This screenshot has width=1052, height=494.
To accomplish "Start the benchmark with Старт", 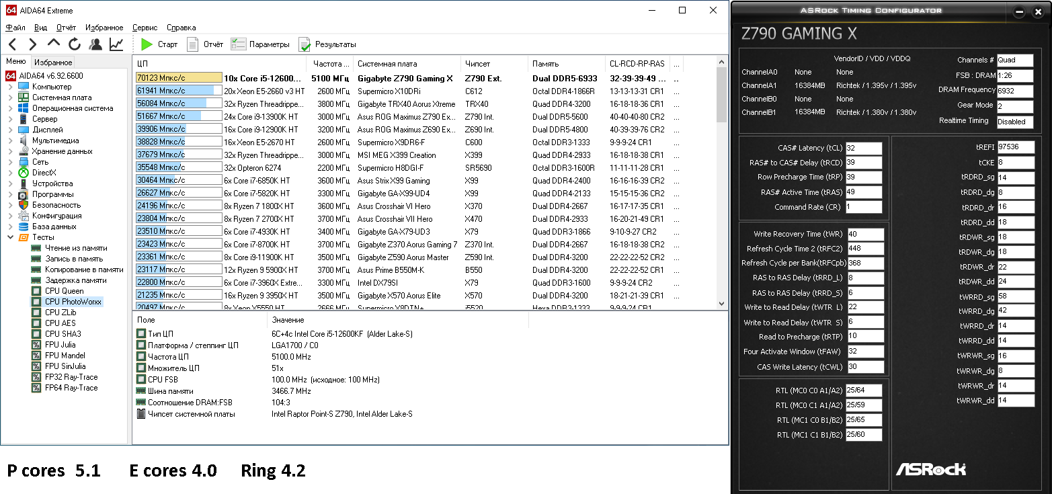I will click(x=159, y=44).
